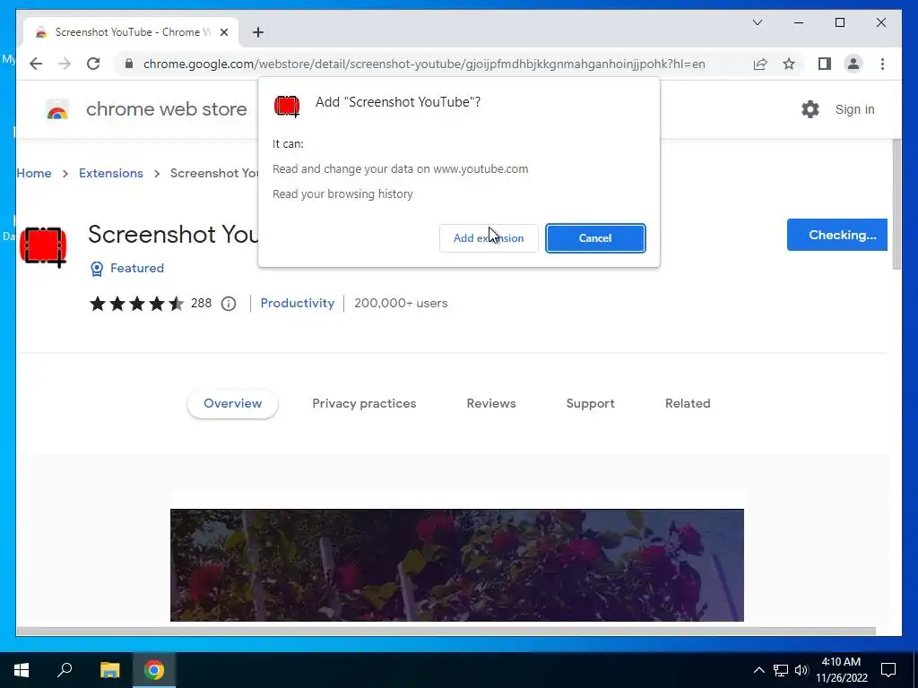Open the taskbar clock and date

coord(841,670)
